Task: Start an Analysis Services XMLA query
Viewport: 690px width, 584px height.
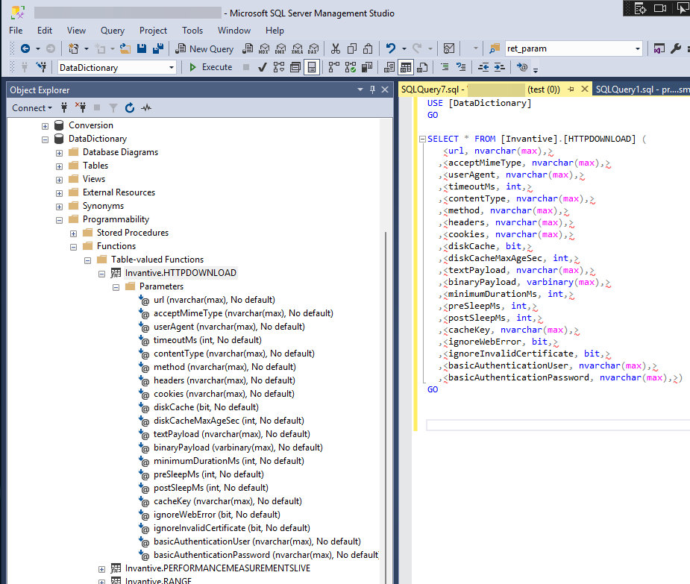Action: tap(297, 48)
